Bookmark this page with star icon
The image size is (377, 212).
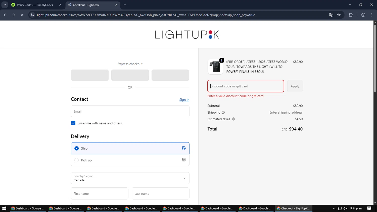[x=339, y=15]
